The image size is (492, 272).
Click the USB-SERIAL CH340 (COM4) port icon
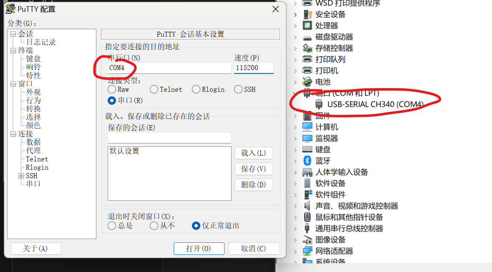319,104
